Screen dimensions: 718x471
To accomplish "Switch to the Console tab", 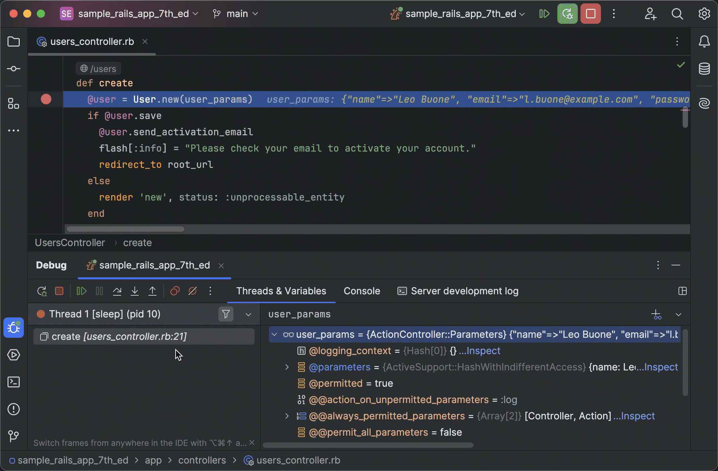I will [x=362, y=291].
